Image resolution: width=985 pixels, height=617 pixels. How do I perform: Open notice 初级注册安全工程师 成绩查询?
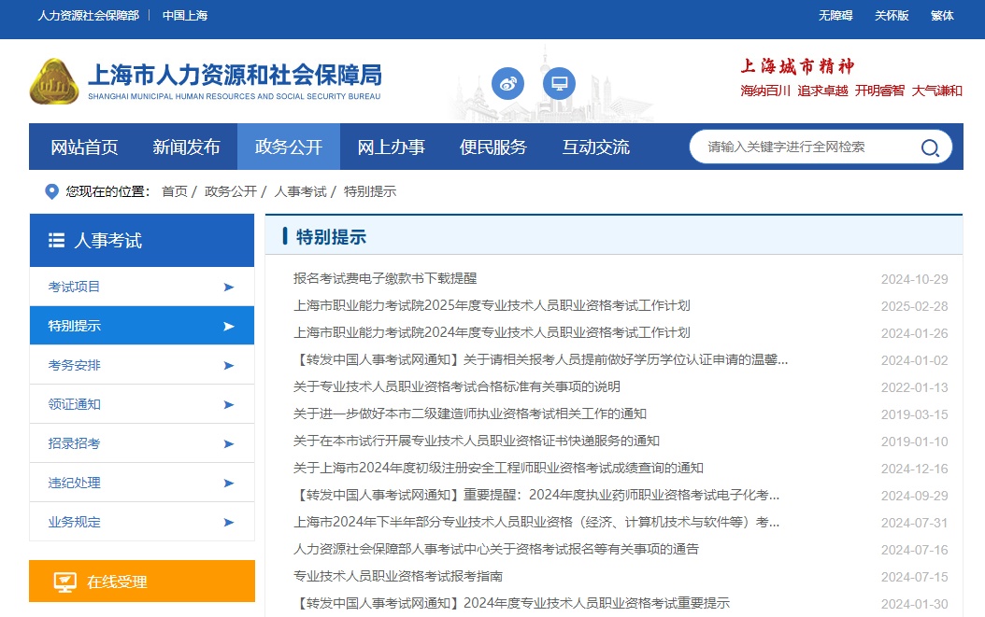(x=499, y=468)
